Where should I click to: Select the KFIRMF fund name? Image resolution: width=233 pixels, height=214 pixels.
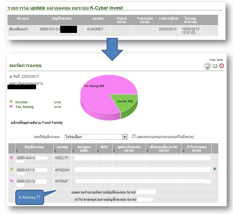(x=61, y=181)
